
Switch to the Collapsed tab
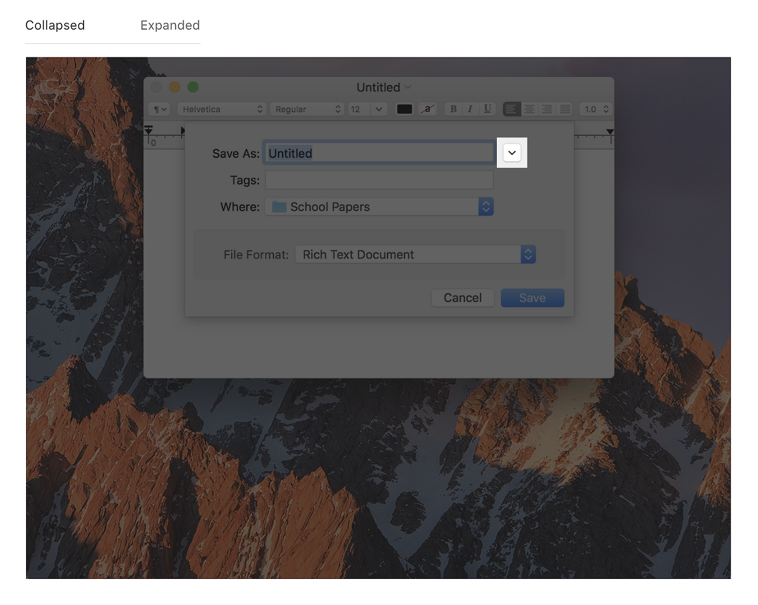click(55, 25)
